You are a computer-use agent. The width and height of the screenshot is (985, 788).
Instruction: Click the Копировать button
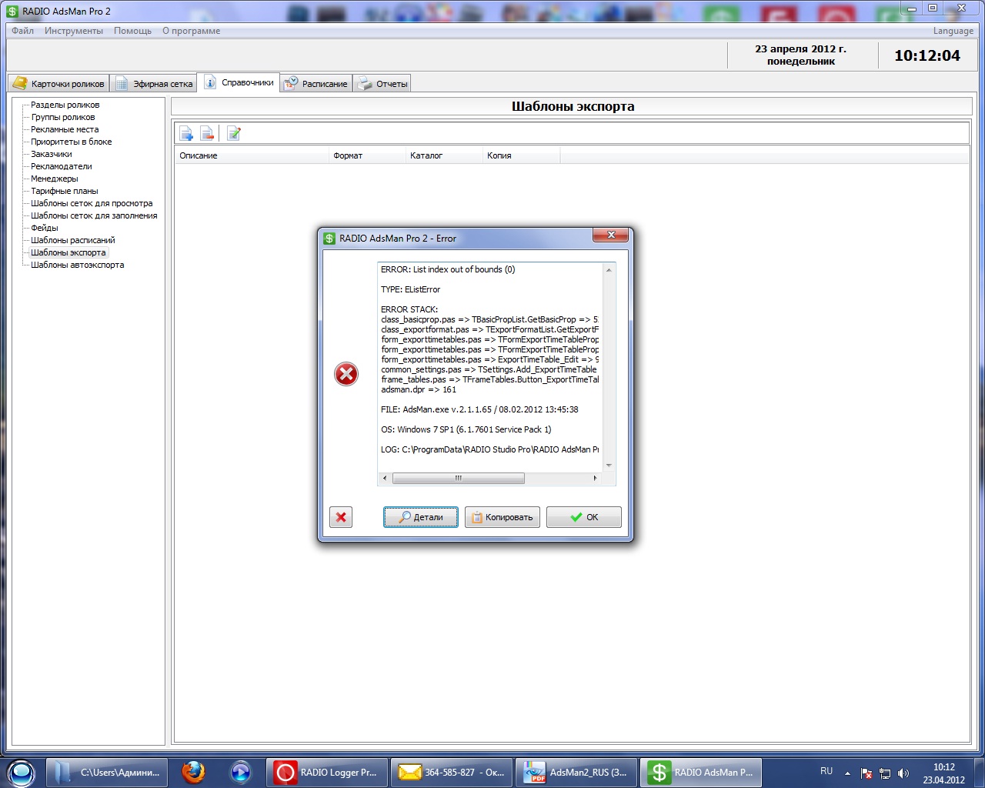503,517
